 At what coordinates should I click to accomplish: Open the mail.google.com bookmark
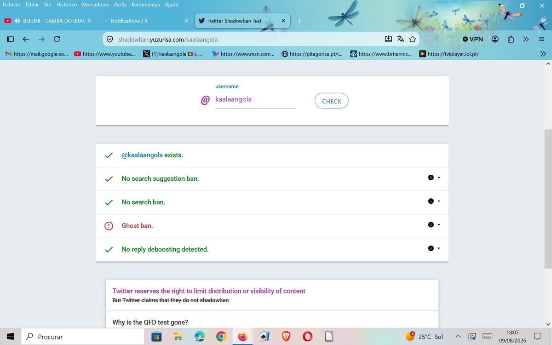click(37, 54)
